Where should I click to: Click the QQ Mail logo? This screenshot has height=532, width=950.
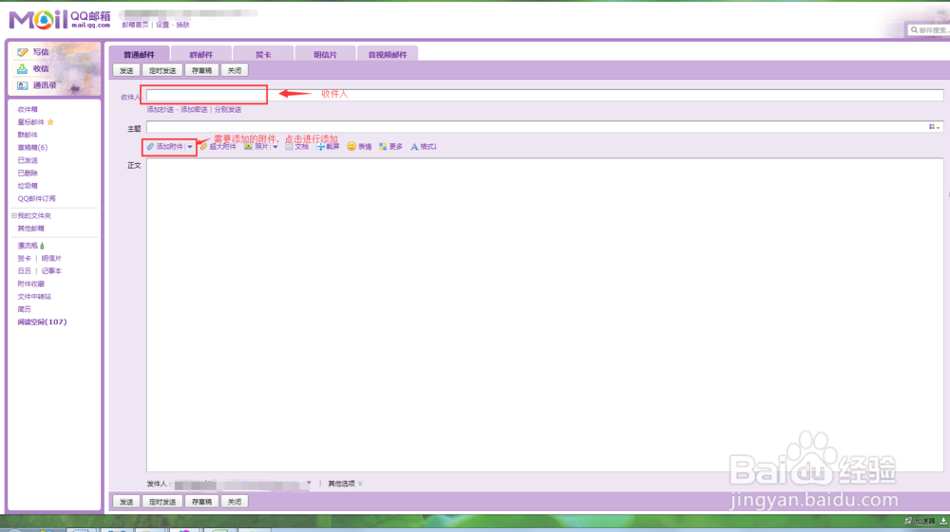(60, 20)
